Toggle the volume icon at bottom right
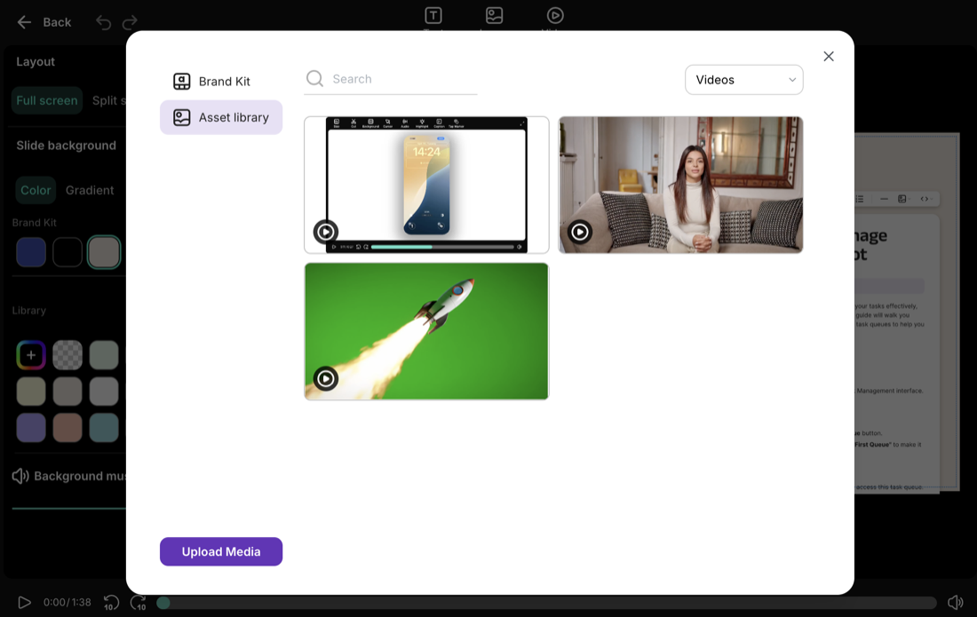Viewport: 977px width, 617px height. (x=956, y=602)
